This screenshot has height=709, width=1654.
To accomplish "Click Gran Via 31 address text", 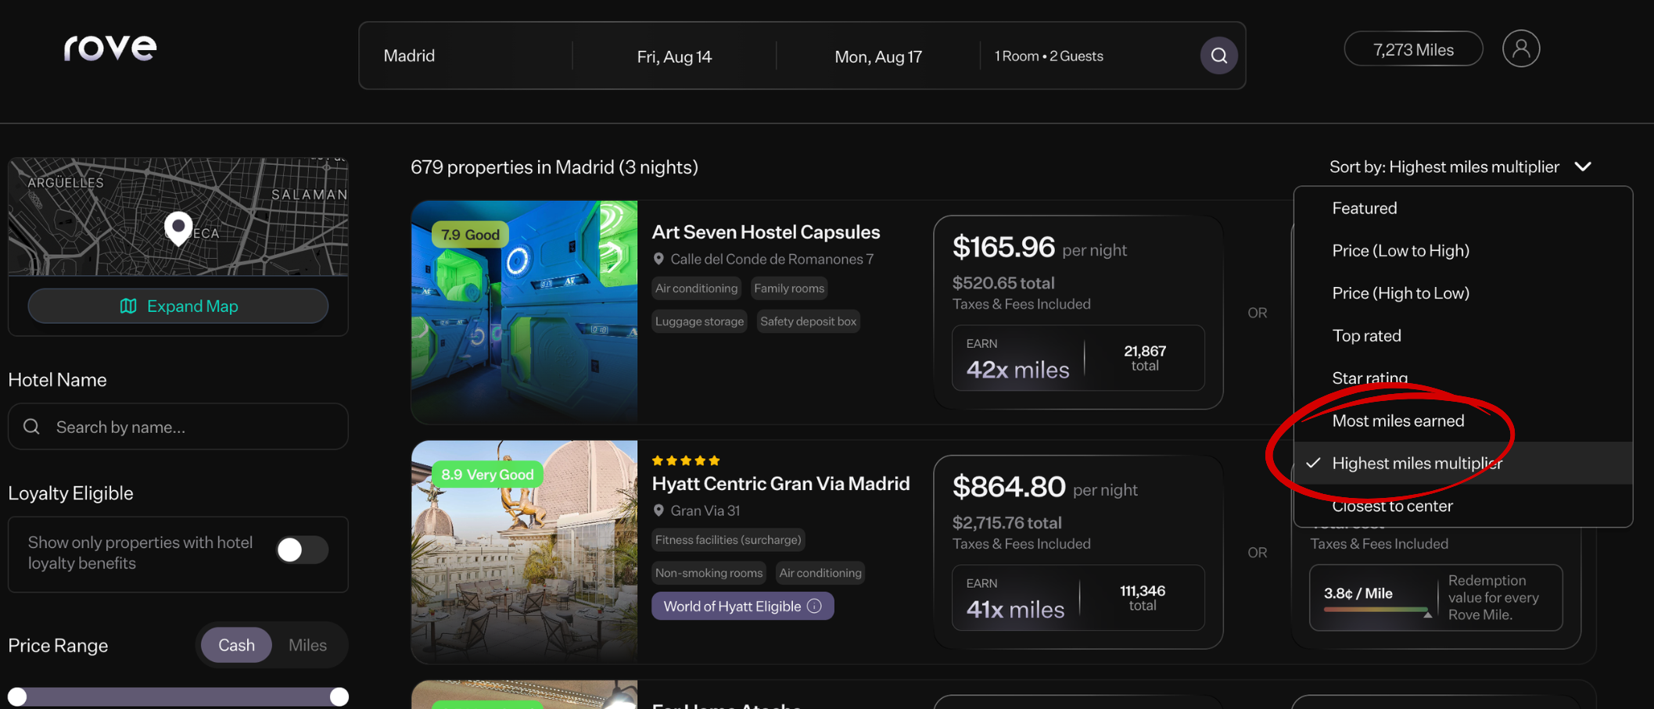I will coord(705,510).
